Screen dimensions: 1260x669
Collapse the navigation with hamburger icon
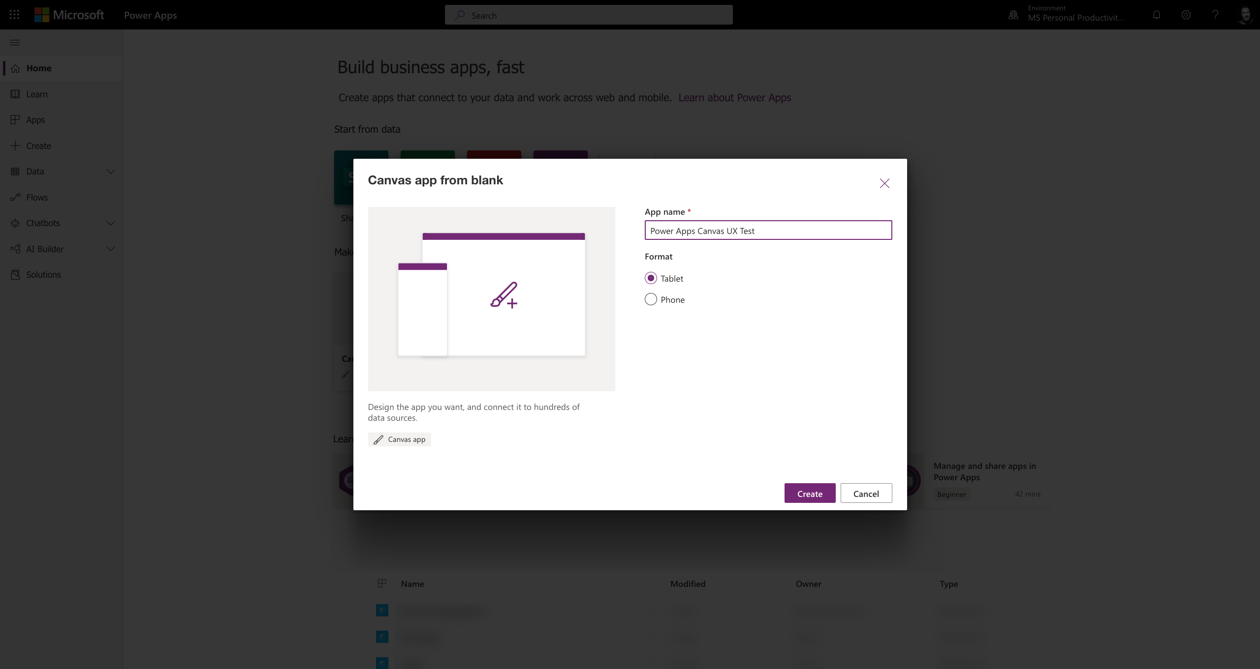14,43
